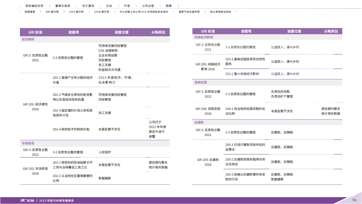Click 披露位置 column header in right table
362x204 pixels.
pos(294,31)
